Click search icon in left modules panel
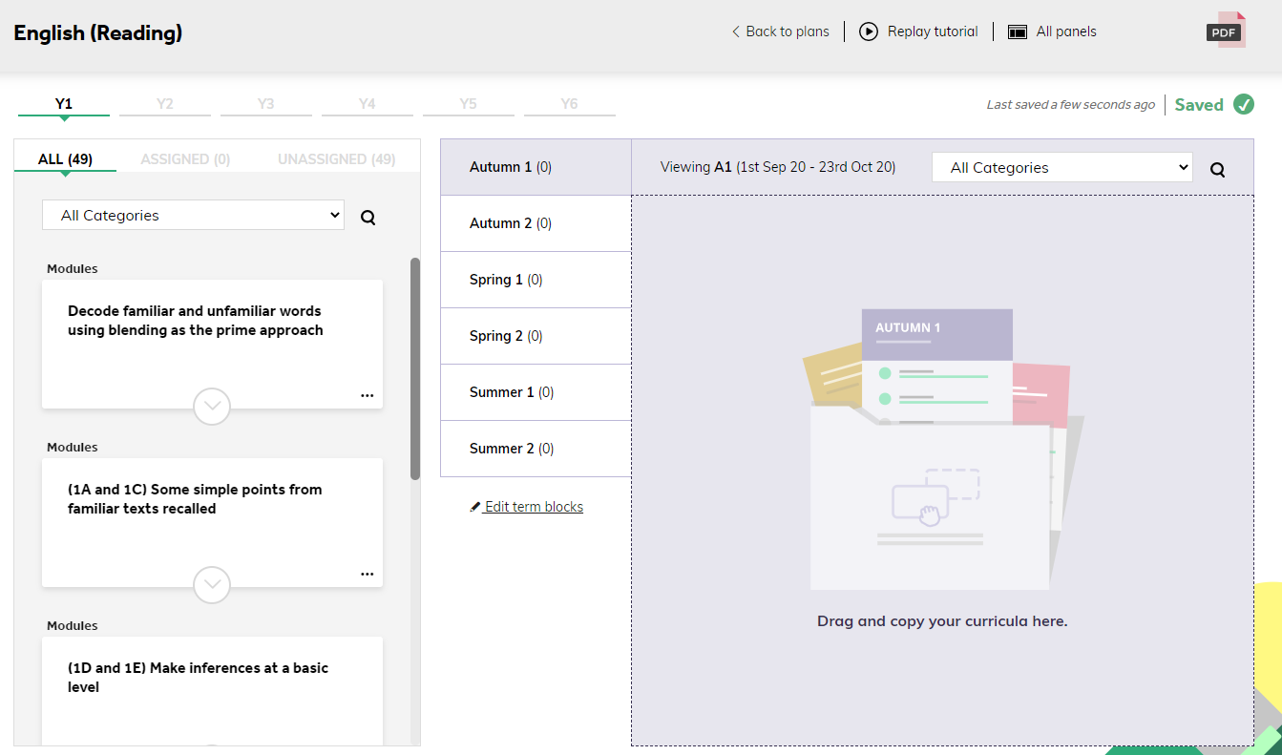Screen dimensions: 1282x755 [368, 218]
